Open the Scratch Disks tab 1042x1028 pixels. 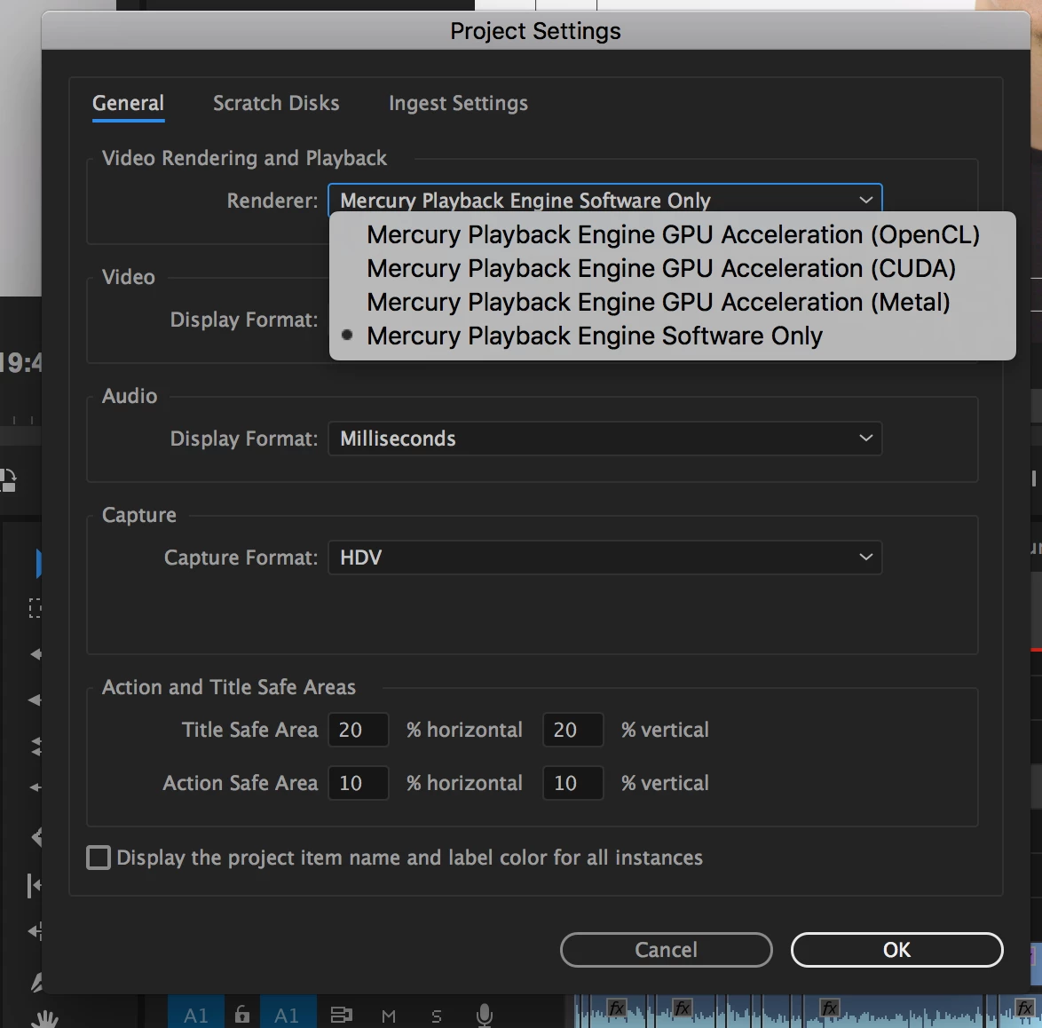(x=276, y=103)
